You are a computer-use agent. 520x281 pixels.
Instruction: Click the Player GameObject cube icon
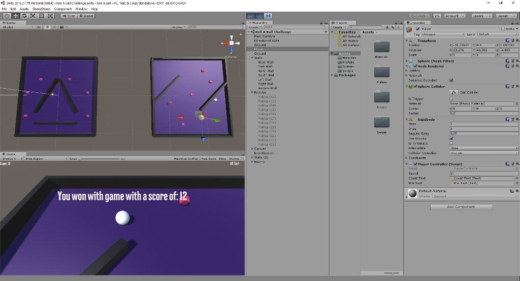(409, 29)
